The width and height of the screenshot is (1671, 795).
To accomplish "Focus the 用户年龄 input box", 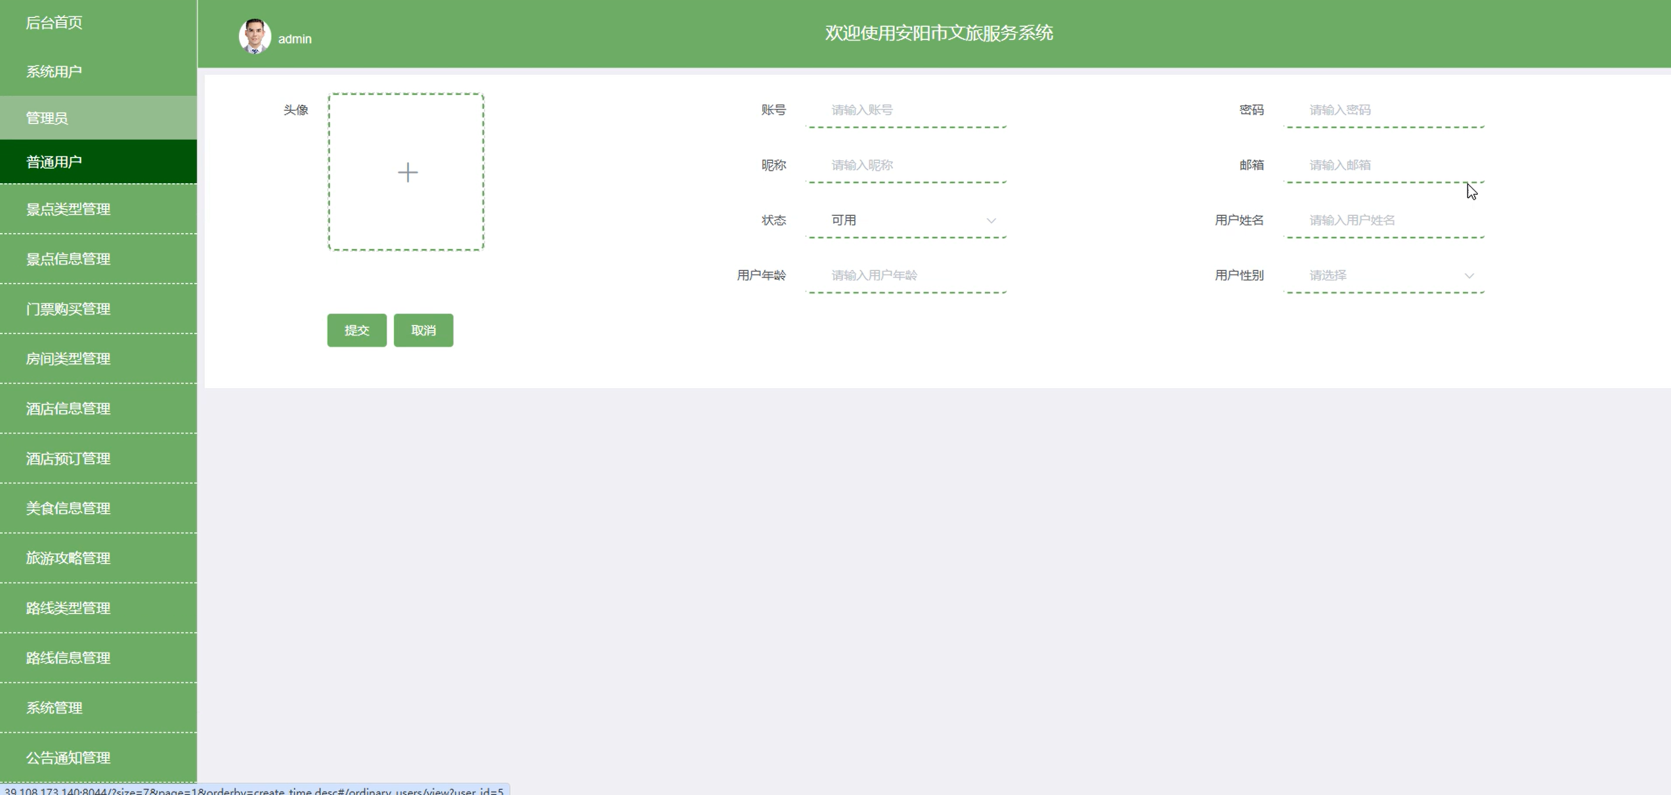I will (x=906, y=276).
